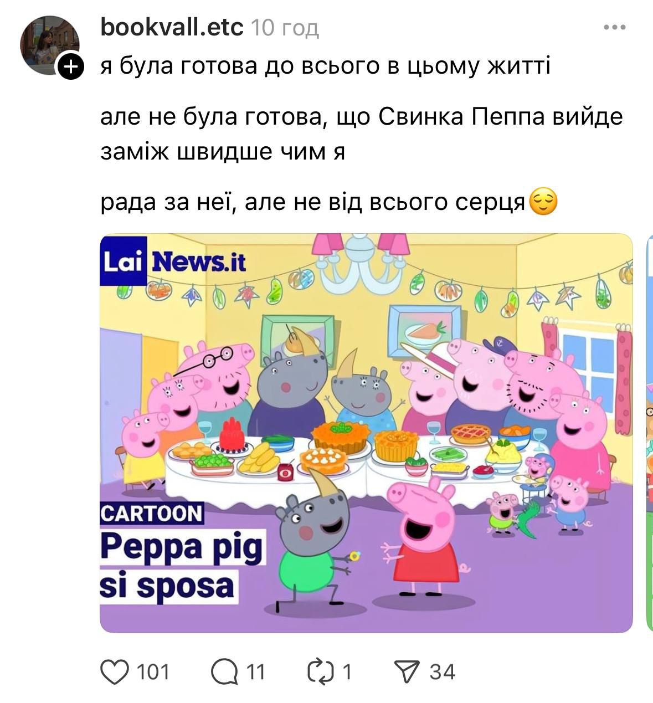Open comments via the speech bubble icon
This screenshot has width=653, height=703.
coord(225,672)
